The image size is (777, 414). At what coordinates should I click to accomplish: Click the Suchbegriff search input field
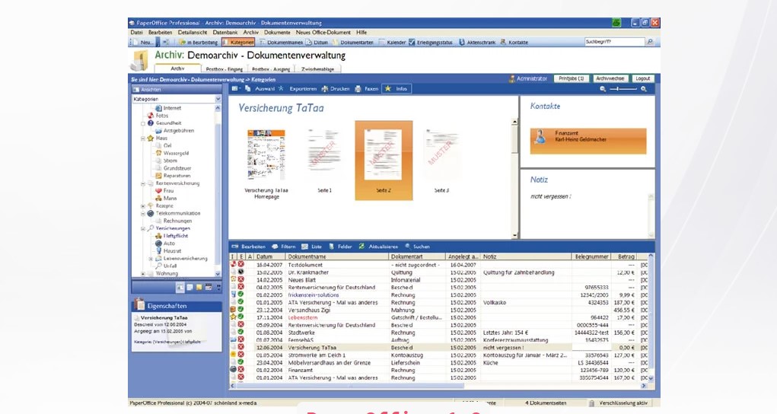[614, 42]
